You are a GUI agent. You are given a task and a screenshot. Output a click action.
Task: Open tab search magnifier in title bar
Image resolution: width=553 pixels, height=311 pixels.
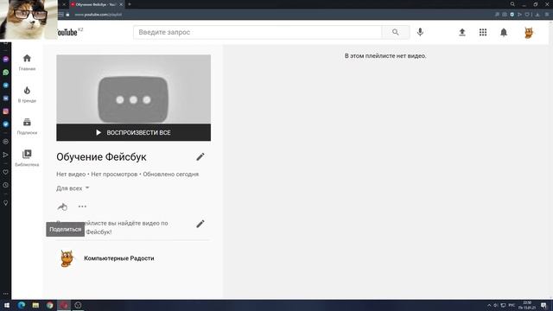[x=512, y=4]
